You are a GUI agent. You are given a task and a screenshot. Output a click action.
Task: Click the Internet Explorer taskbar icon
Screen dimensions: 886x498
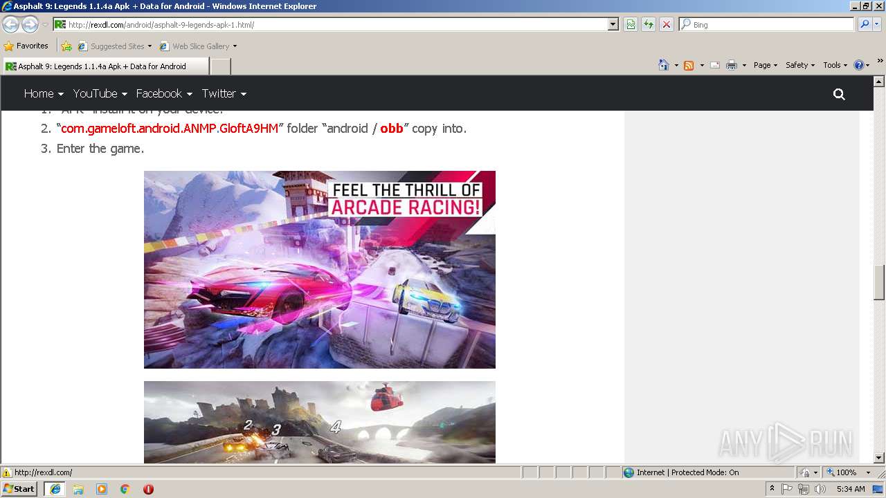pyautogui.click(x=55, y=489)
